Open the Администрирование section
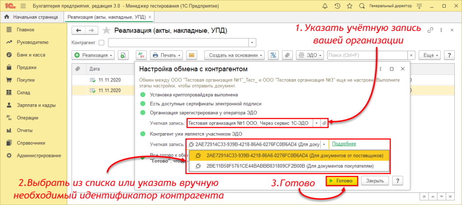Viewport: 462px width, 205px height. (39, 156)
